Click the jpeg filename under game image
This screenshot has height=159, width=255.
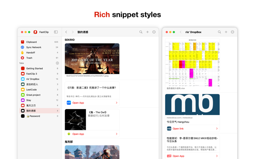88,76
